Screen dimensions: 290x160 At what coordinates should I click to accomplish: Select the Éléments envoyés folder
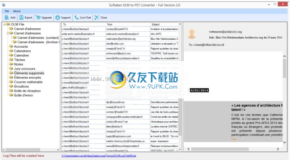(x=27, y=77)
